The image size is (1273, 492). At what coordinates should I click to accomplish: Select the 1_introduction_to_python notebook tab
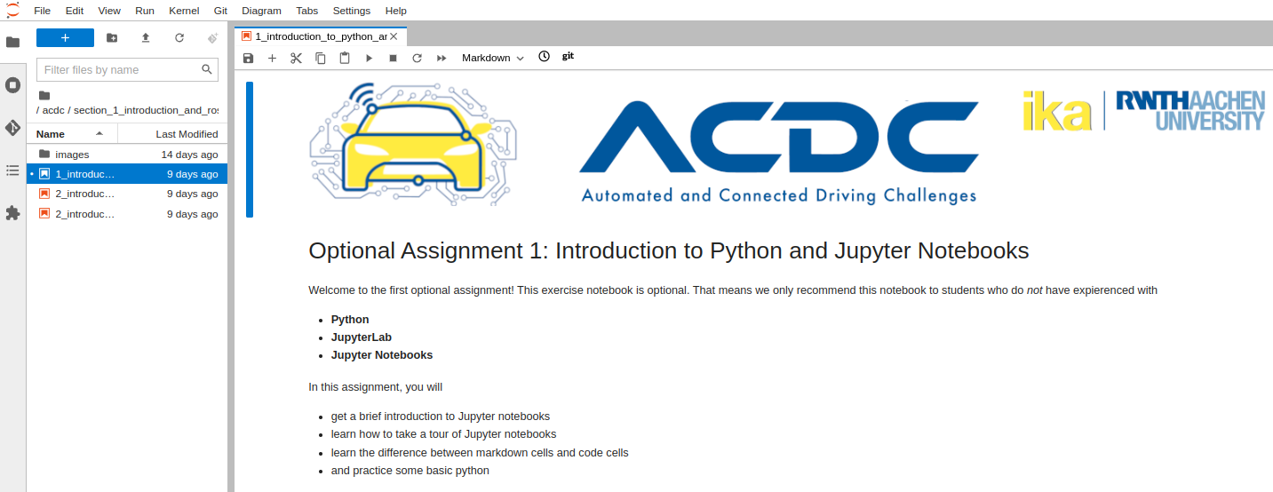(321, 36)
